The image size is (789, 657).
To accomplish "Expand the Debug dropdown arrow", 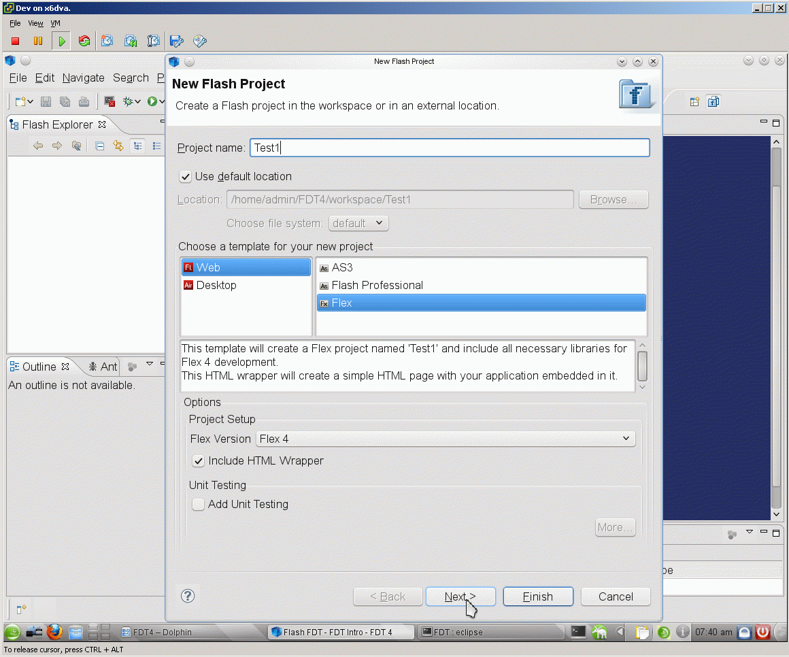I will (137, 101).
